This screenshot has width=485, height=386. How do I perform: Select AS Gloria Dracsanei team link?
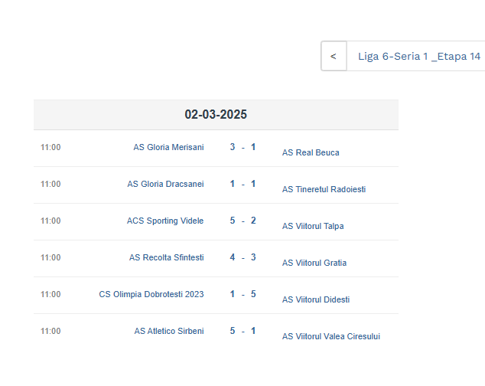coord(165,184)
